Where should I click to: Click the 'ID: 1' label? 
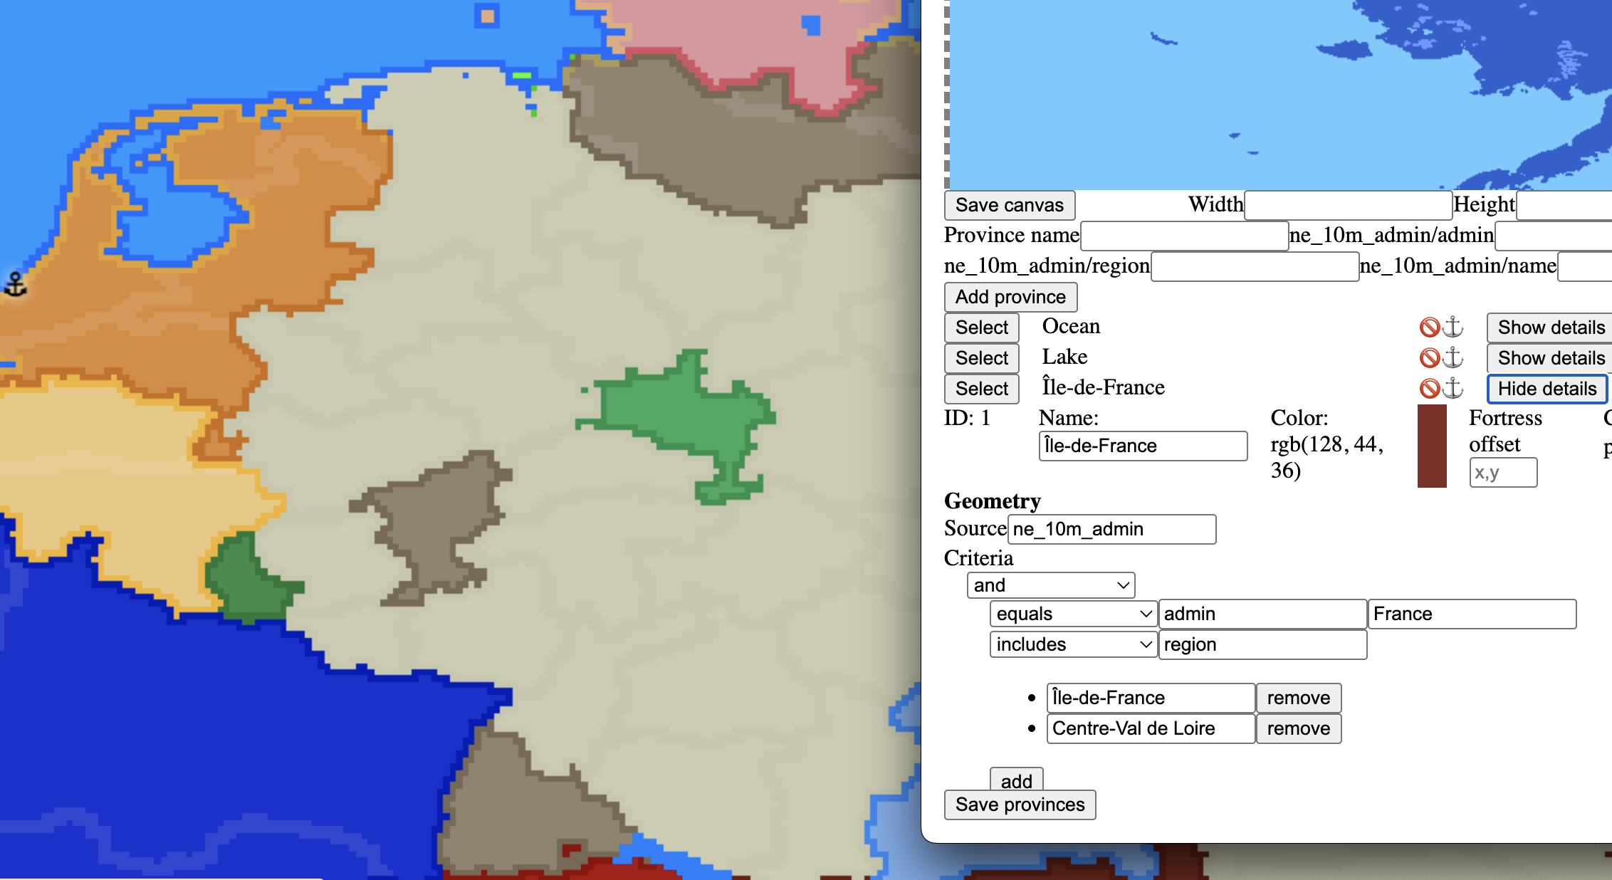pyautogui.click(x=967, y=418)
